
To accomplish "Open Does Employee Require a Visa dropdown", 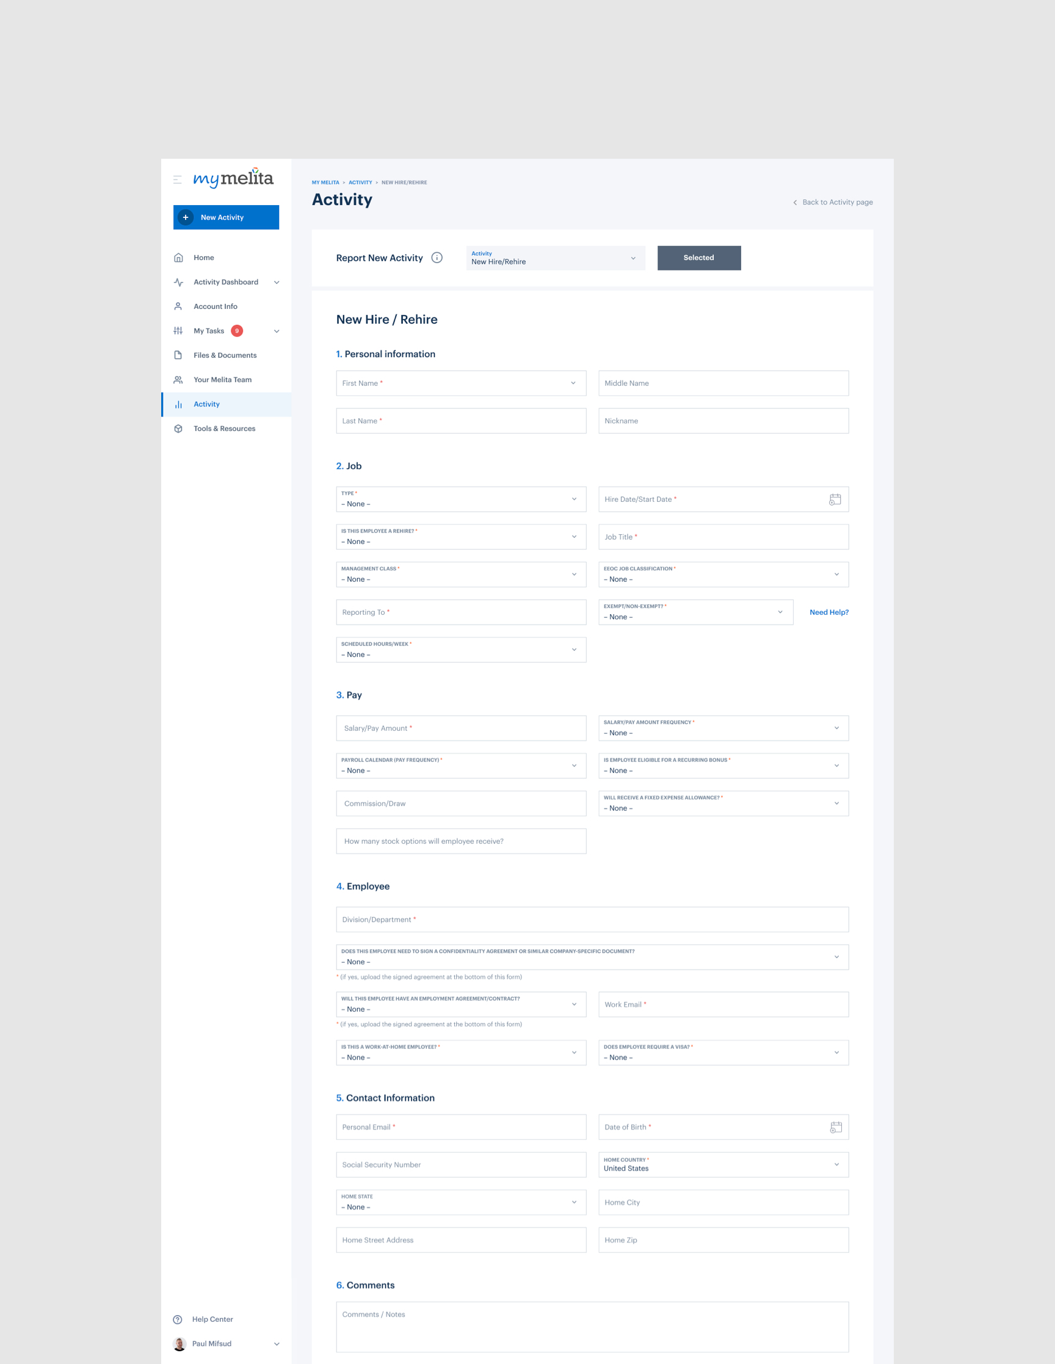I will pos(723,1053).
